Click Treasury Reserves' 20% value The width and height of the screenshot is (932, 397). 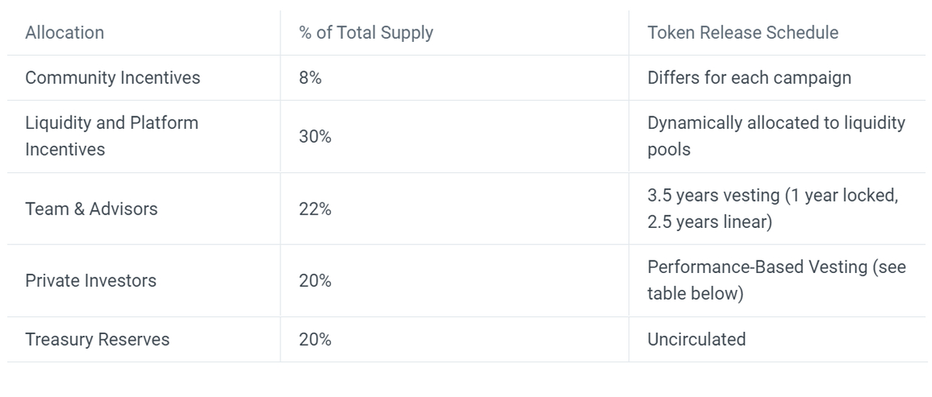pos(315,339)
